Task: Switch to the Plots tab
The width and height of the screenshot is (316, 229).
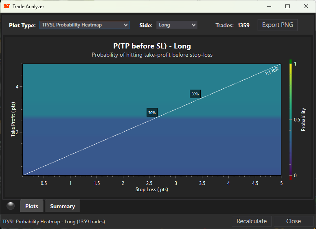Action: click(32, 206)
